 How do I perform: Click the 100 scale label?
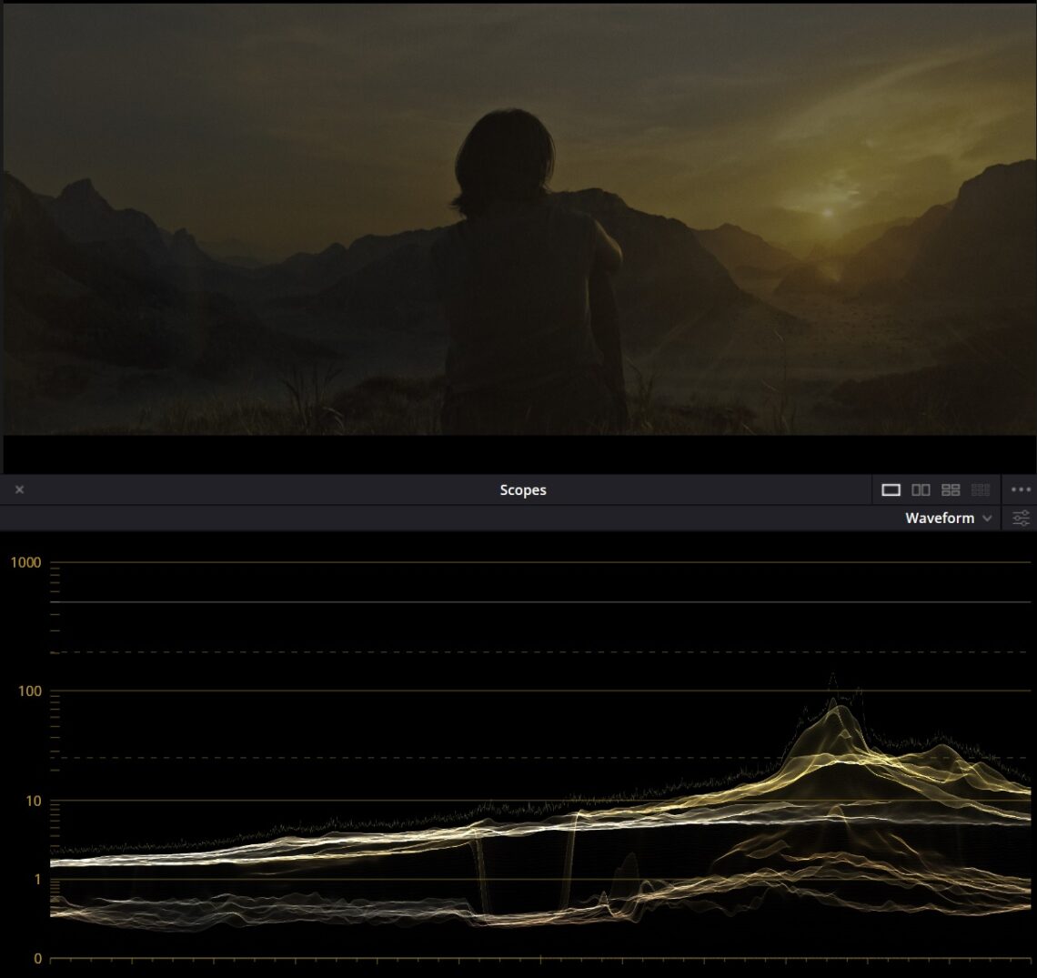tap(30, 691)
